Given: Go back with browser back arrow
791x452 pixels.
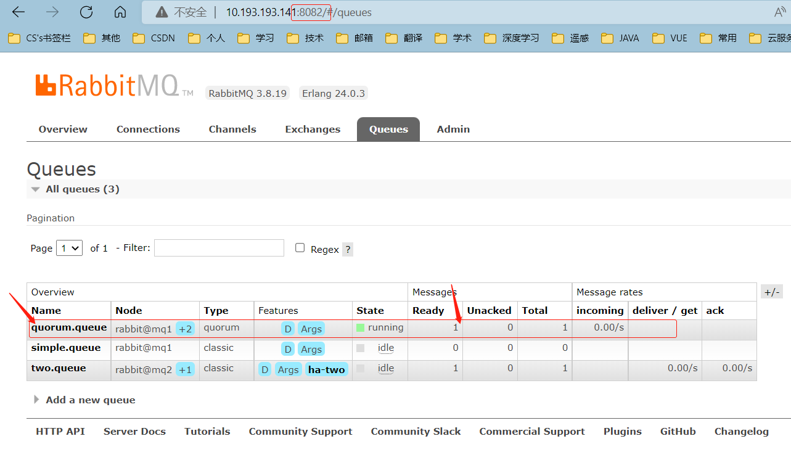Looking at the screenshot, I should pyautogui.click(x=18, y=12).
